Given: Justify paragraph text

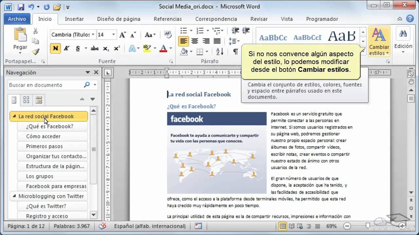Looking at the screenshot, I should [x=217, y=41].
